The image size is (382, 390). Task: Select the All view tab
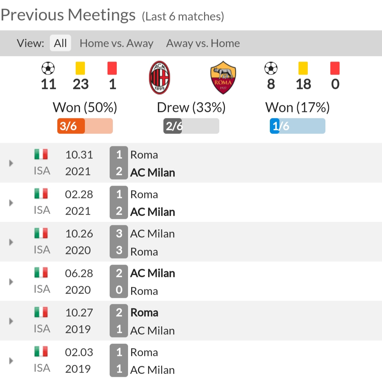pos(60,43)
